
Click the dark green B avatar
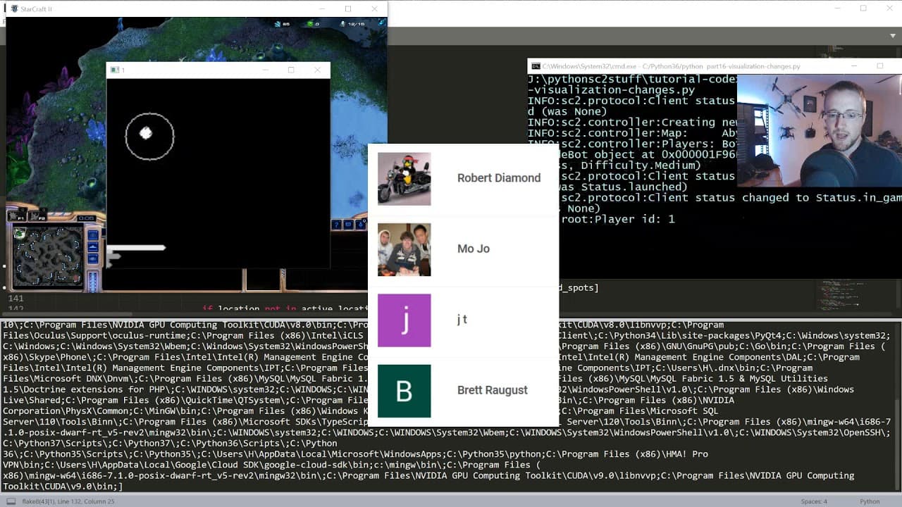[404, 391]
